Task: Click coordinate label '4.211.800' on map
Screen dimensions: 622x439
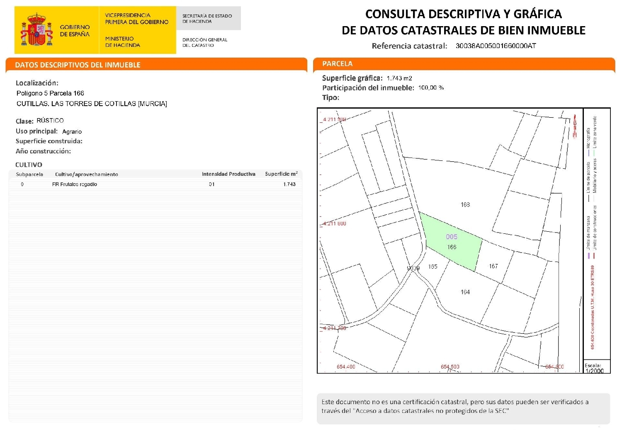Action: pyautogui.click(x=334, y=223)
